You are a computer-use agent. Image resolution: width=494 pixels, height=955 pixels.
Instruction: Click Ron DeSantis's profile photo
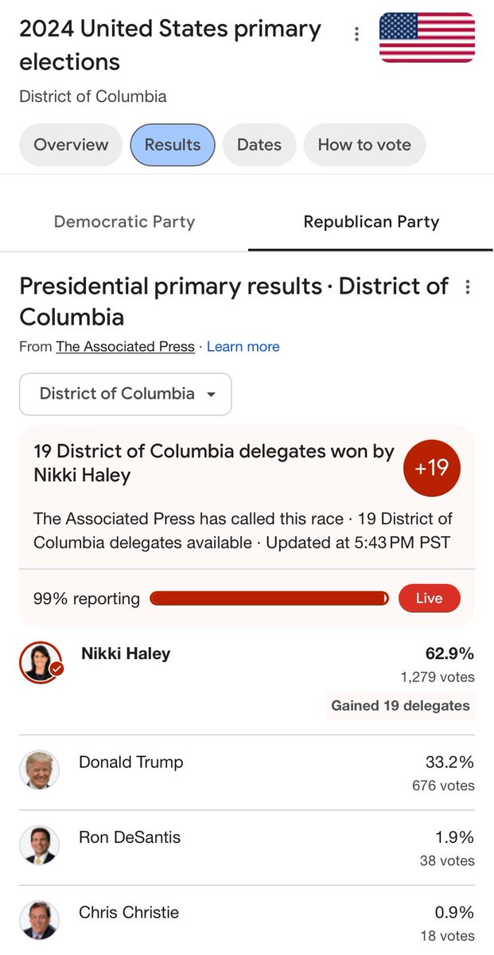coord(39,845)
